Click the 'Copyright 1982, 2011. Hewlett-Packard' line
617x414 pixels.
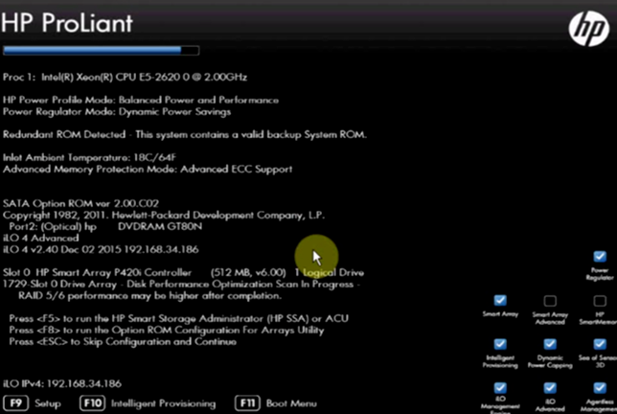point(164,216)
